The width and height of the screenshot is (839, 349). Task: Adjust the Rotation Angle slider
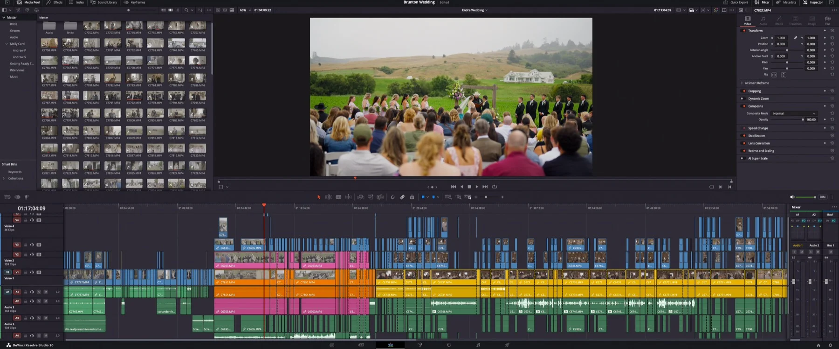[787, 50]
